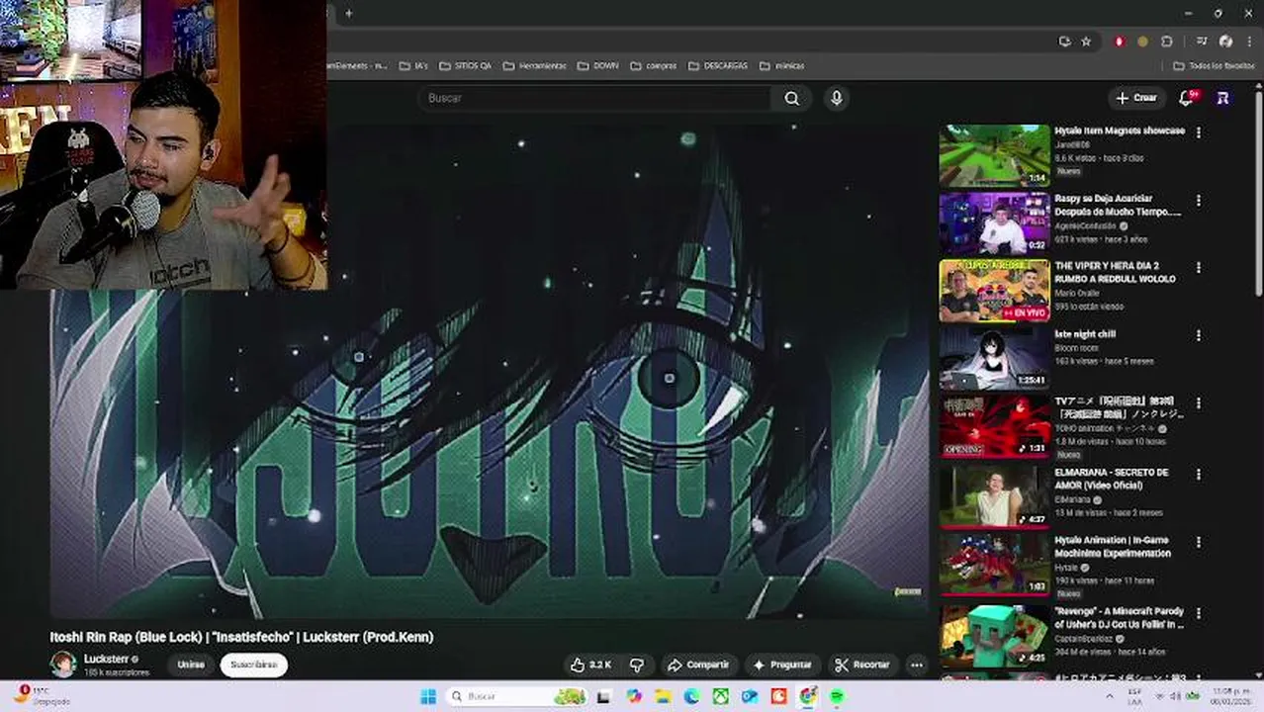Viewport: 1264px width, 712px height.
Task: Open the músicas bookmarks folder
Action: pyautogui.click(x=781, y=65)
